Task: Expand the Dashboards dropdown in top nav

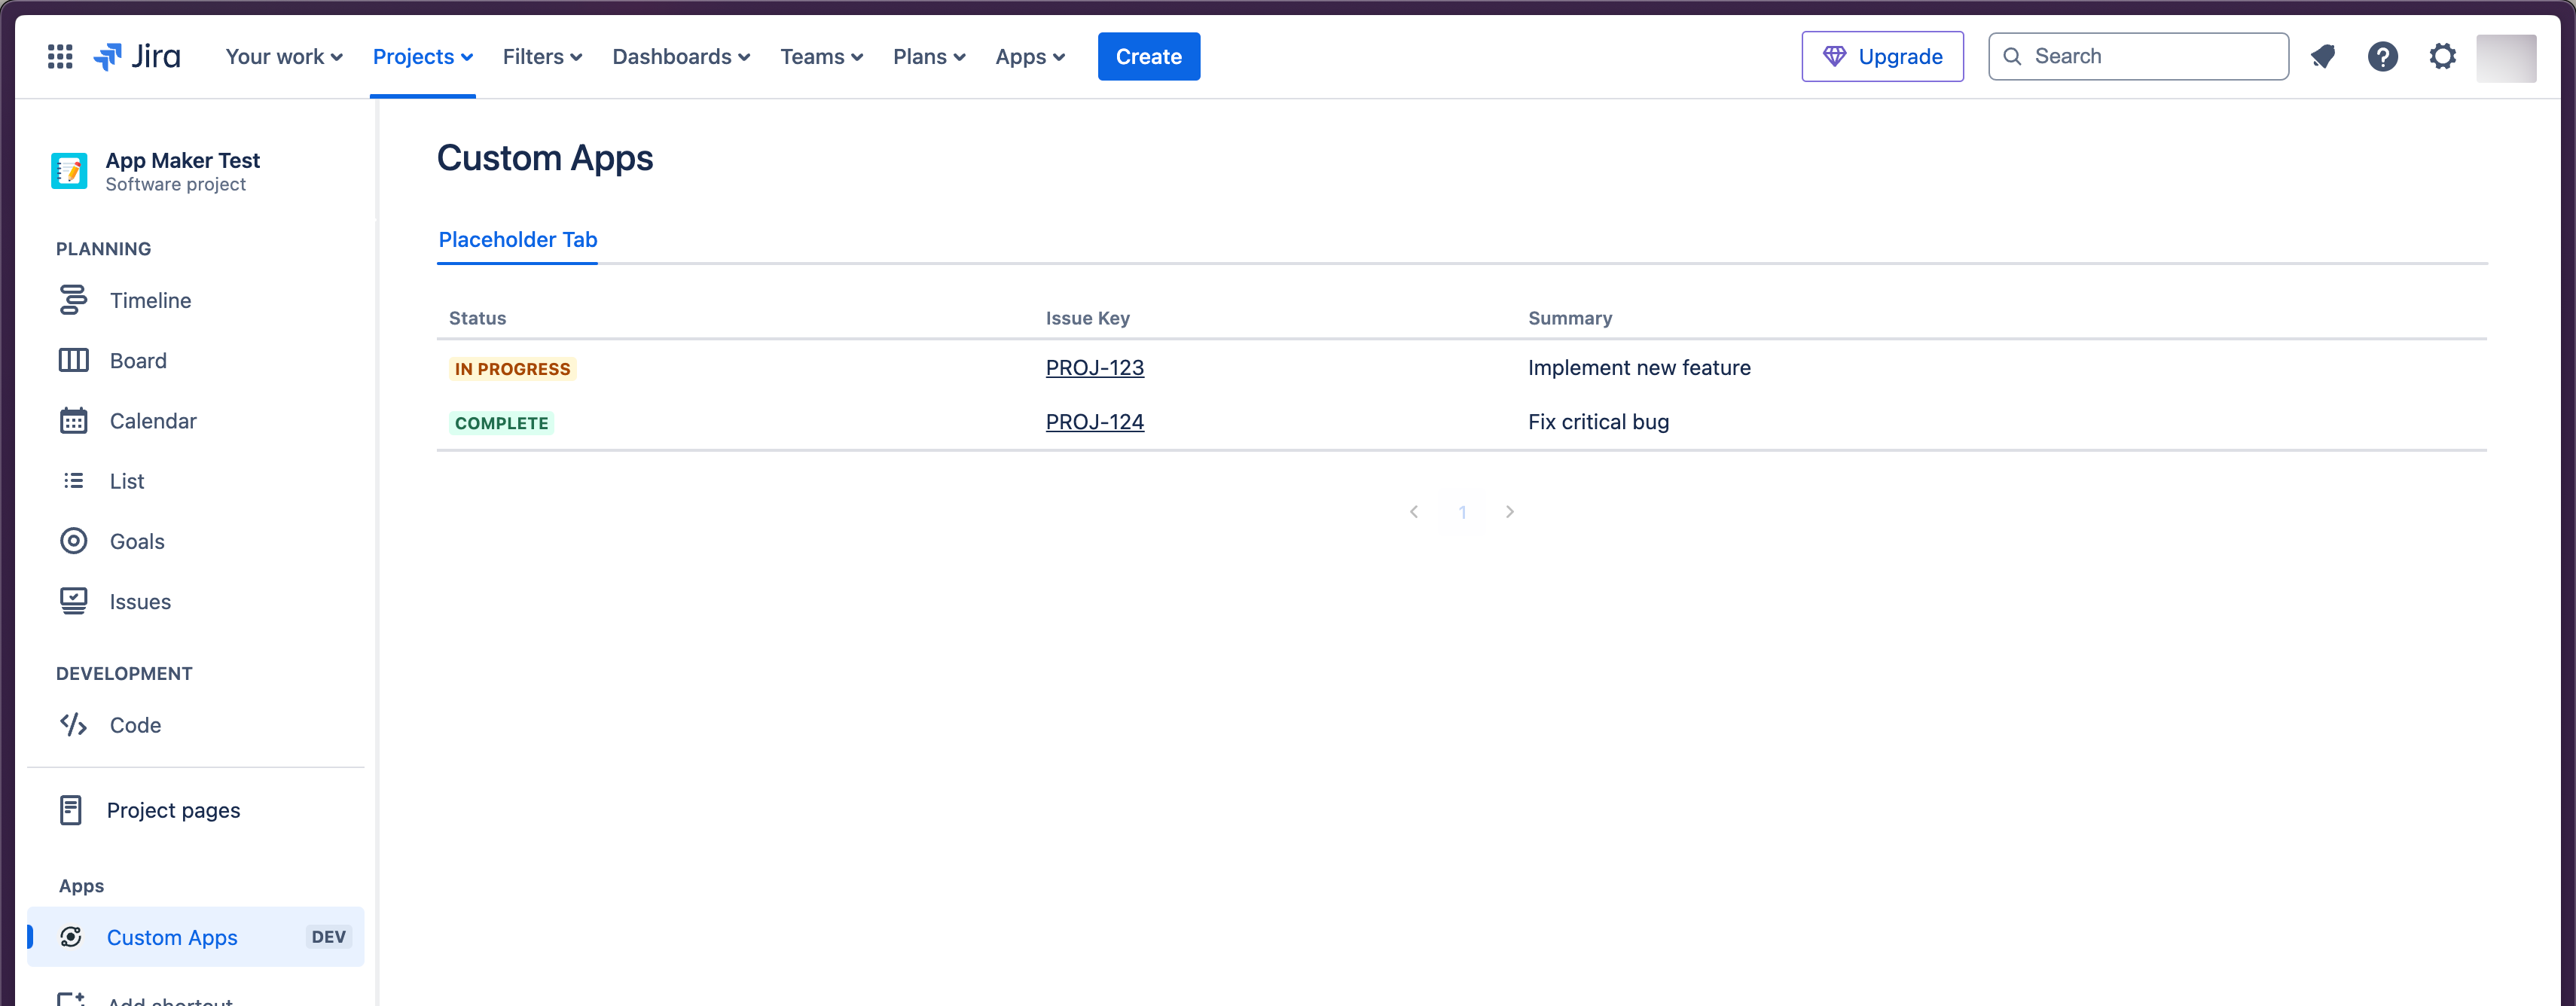Action: pos(680,56)
